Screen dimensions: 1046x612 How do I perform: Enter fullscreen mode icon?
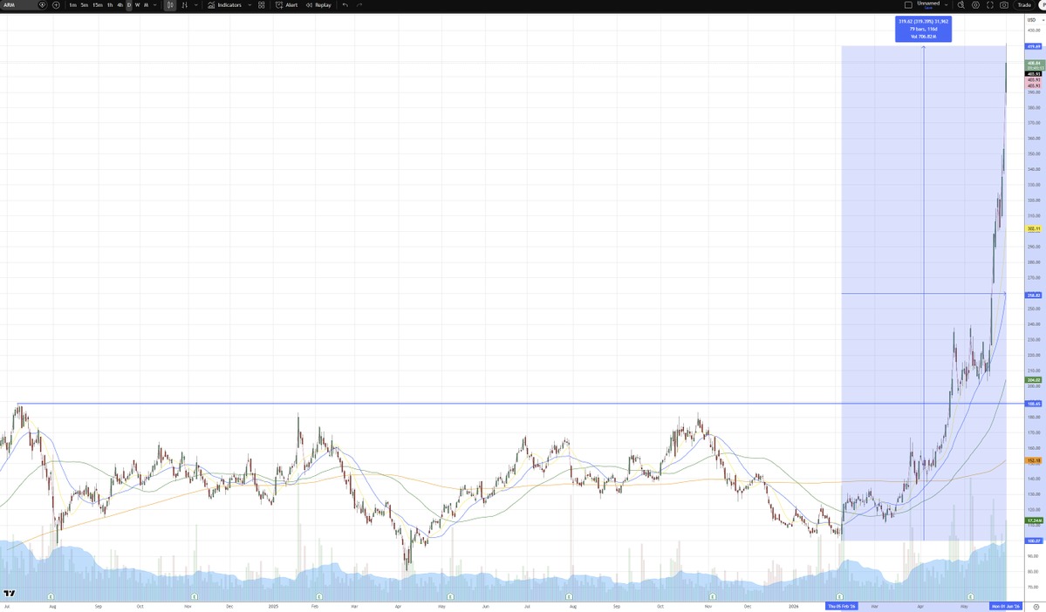990,4
